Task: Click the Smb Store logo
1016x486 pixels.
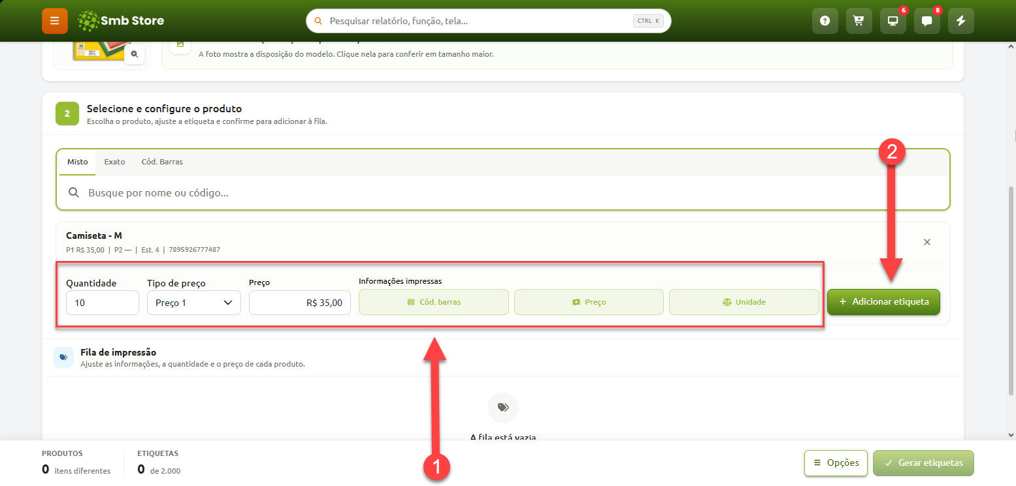Action: pyautogui.click(x=121, y=21)
